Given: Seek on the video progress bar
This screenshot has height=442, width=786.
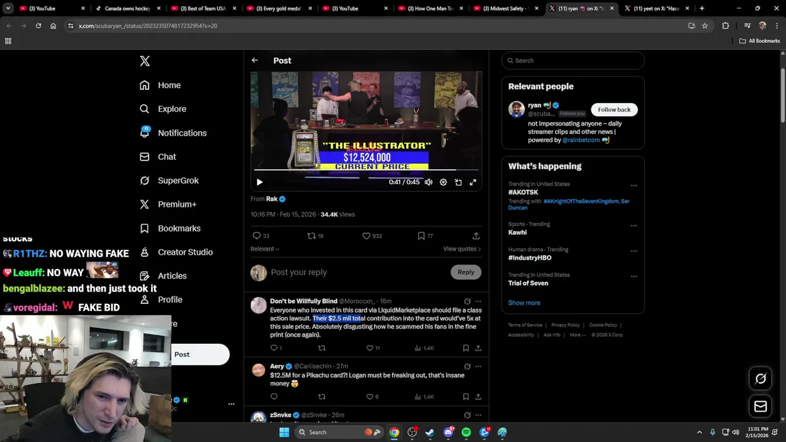Looking at the screenshot, I should pos(366,169).
